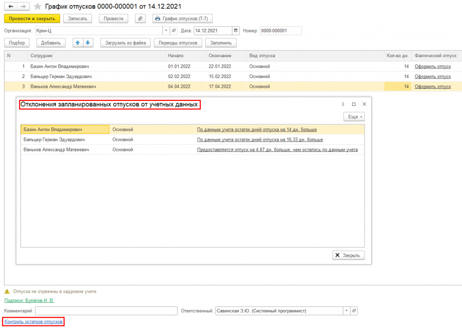Move row down with blue down arrow
Screen dimensions: 462x328
88,43
